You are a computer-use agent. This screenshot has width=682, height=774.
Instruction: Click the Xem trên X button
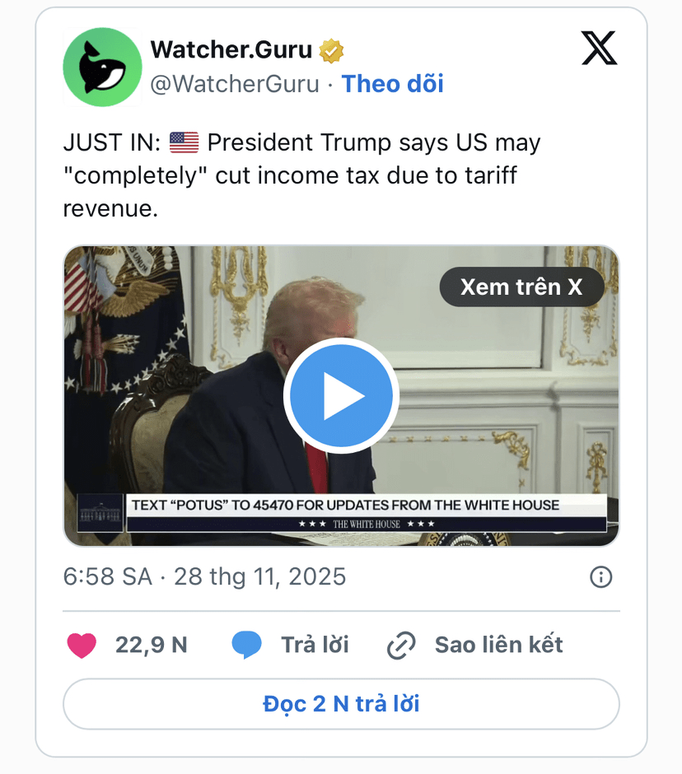(x=521, y=287)
